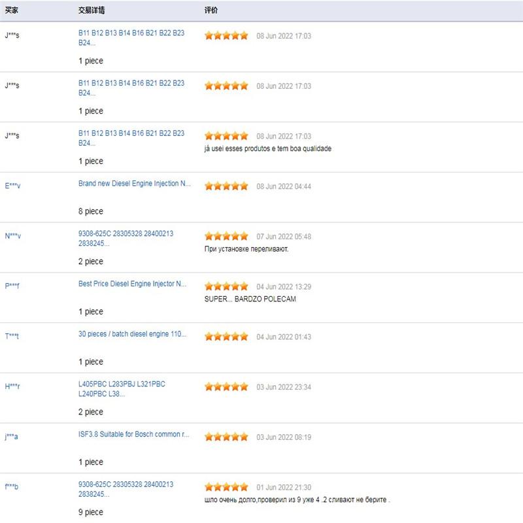The image size is (523, 523).
Task: Click star rating on j***a's review
Action: coord(226,437)
